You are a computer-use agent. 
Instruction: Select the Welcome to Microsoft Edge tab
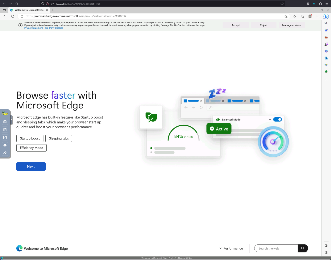point(29,10)
